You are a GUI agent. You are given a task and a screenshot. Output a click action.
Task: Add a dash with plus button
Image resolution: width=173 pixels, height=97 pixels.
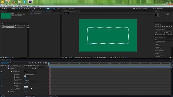pyautogui.click(x=25, y=85)
